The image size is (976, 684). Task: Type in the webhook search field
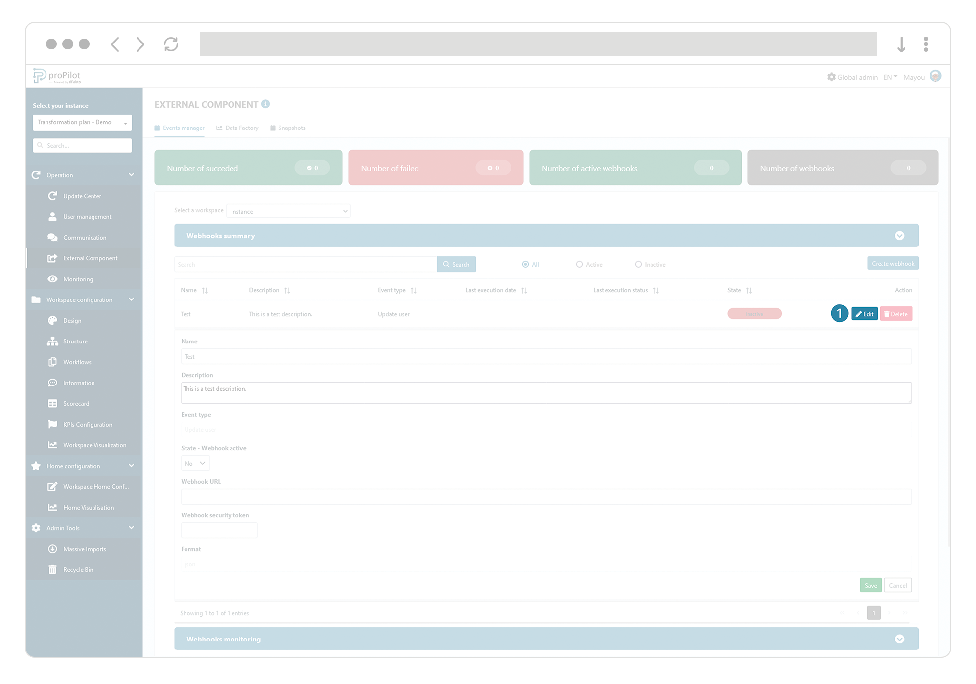click(304, 264)
